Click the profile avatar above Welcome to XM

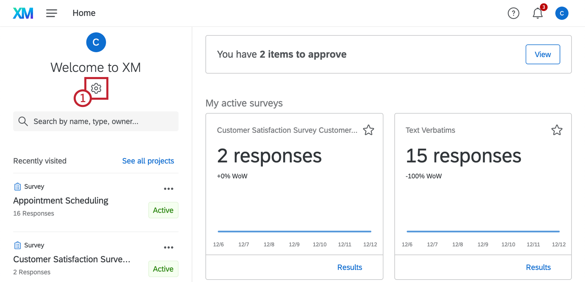(x=96, y=42)
